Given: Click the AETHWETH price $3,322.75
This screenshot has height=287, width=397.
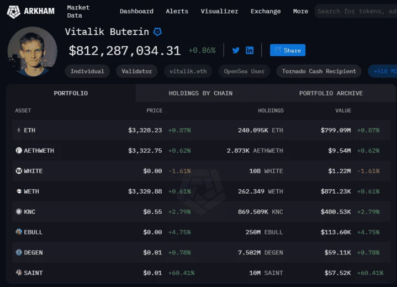Looking at the screenshot, I should coord(145,151).
